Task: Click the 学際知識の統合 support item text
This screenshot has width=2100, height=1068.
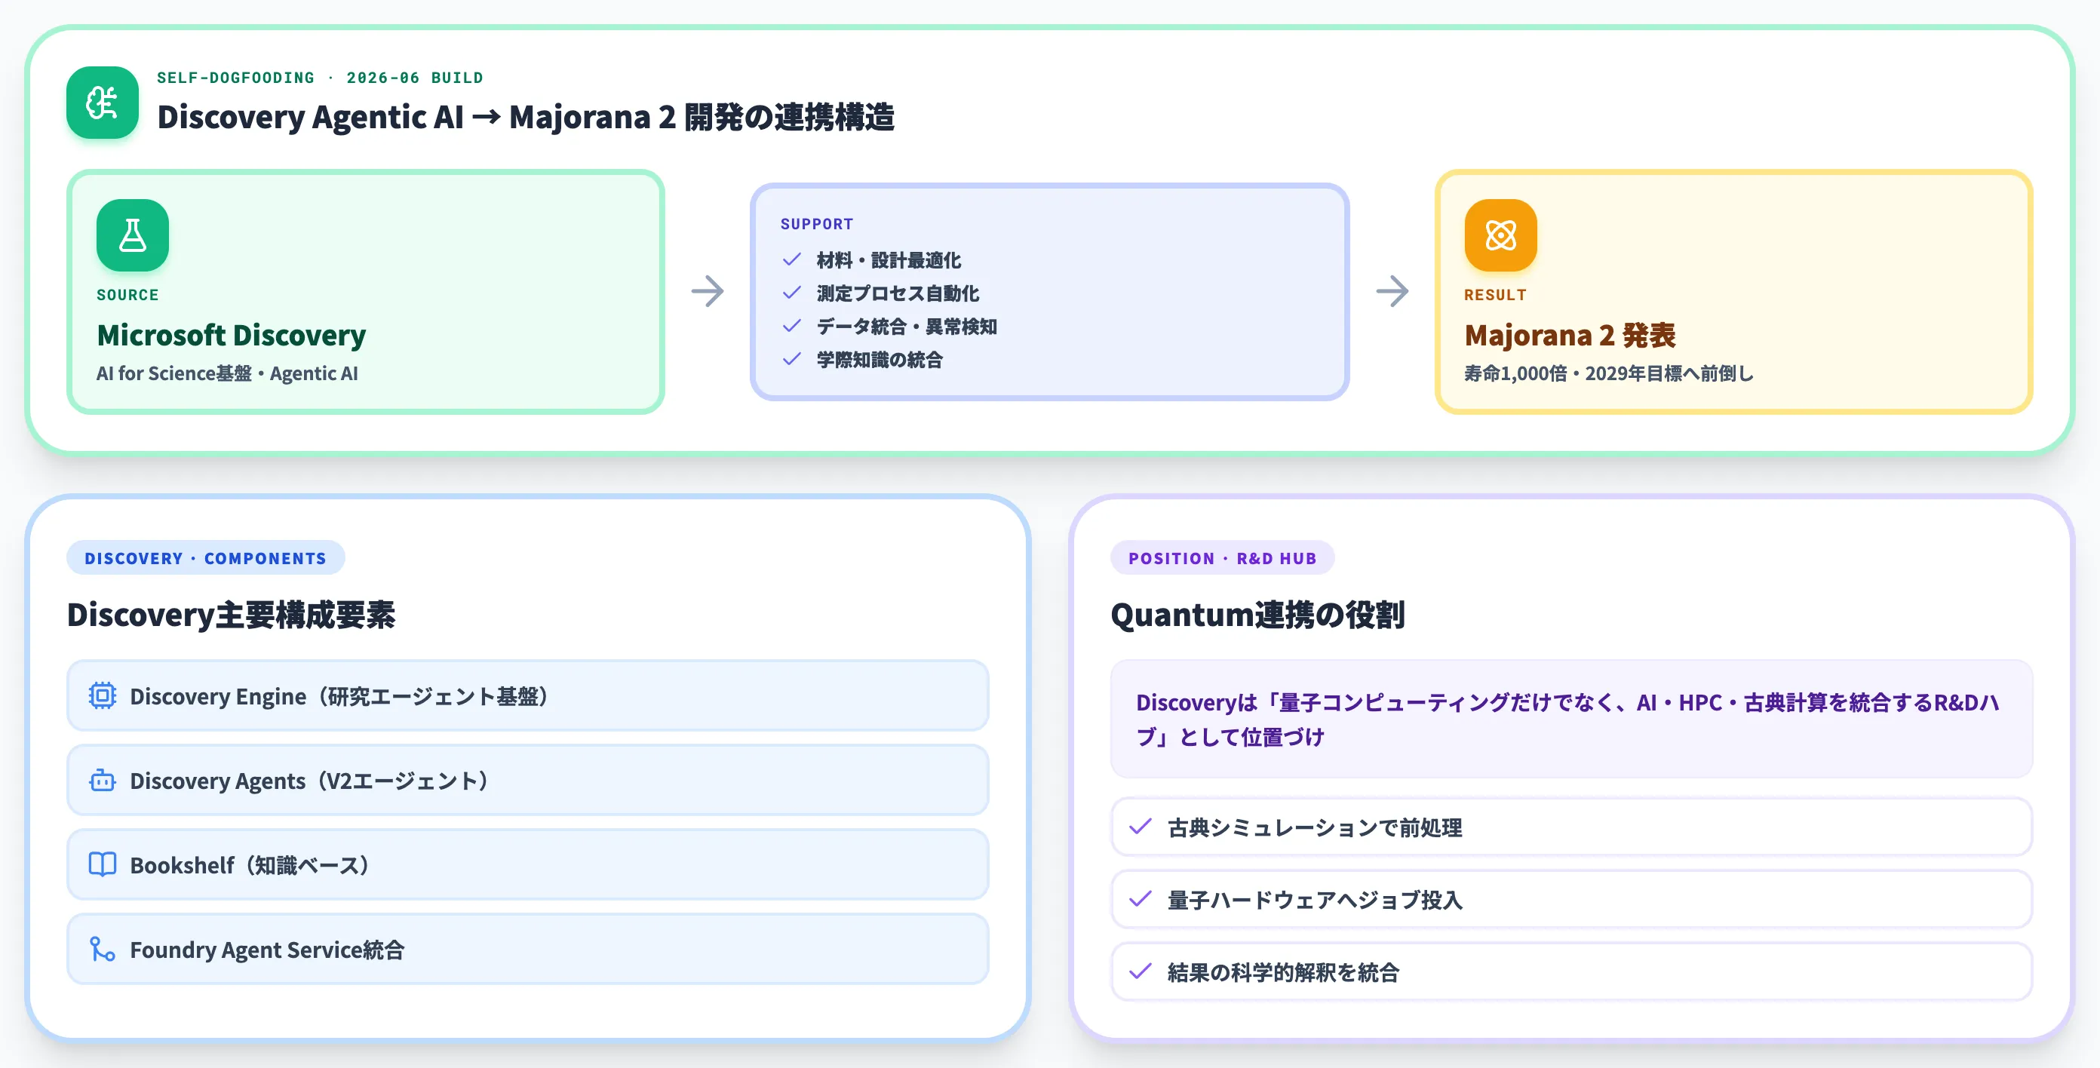Action: point(880,360)
